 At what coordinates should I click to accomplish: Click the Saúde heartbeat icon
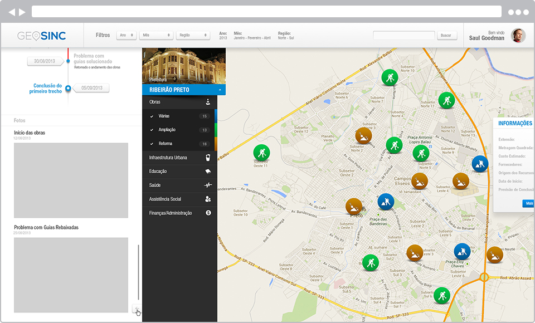208,185
